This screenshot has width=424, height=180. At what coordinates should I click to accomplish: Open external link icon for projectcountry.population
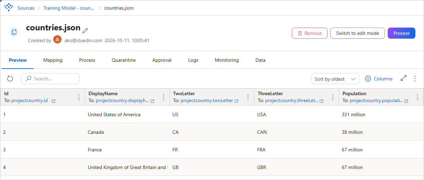click(x=406, y=101)
